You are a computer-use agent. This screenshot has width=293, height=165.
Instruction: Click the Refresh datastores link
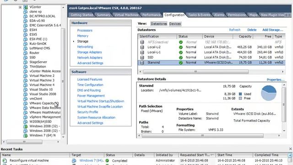tap(235, 30)
